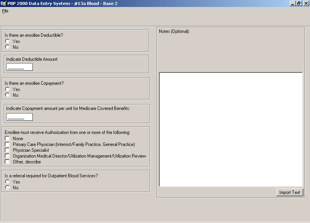This screenshot has height=223, width=310.
Task: Click the 'Indicate Deductible Amount:' label
Action: (32, 59)
